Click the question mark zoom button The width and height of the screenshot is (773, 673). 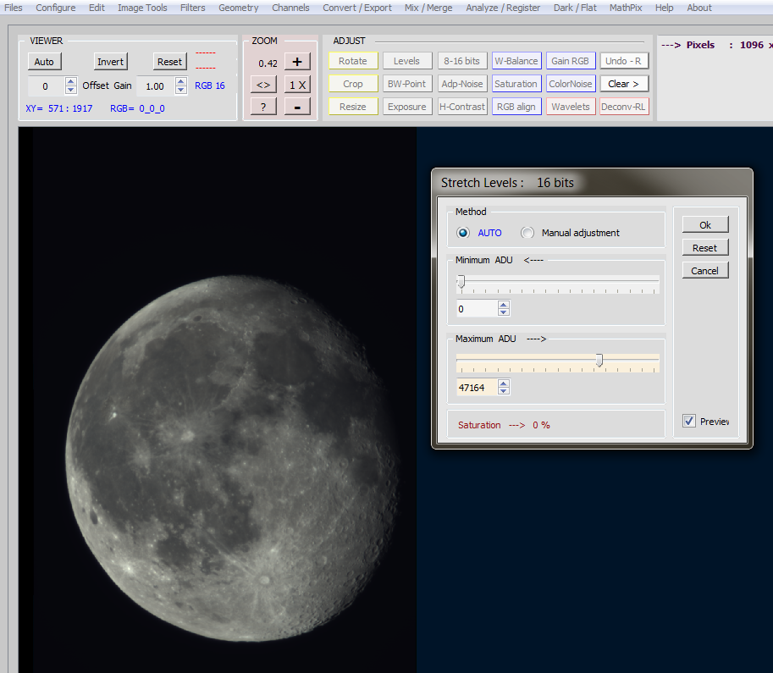tap(263, 107)
